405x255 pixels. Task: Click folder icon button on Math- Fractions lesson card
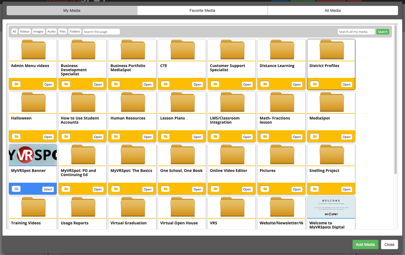(265, 136)
